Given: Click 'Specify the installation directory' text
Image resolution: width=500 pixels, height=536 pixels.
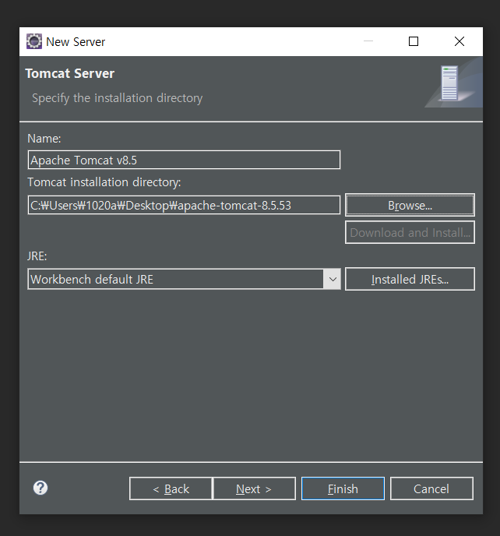Looking at the screenshot, I should click(118, 98).
